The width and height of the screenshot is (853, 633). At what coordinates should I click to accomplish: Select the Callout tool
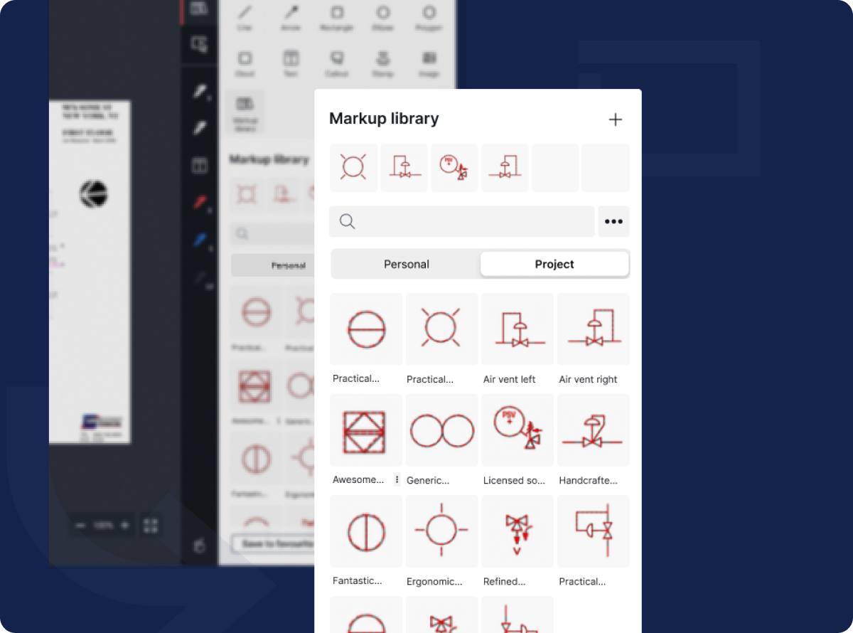[336, 57]
